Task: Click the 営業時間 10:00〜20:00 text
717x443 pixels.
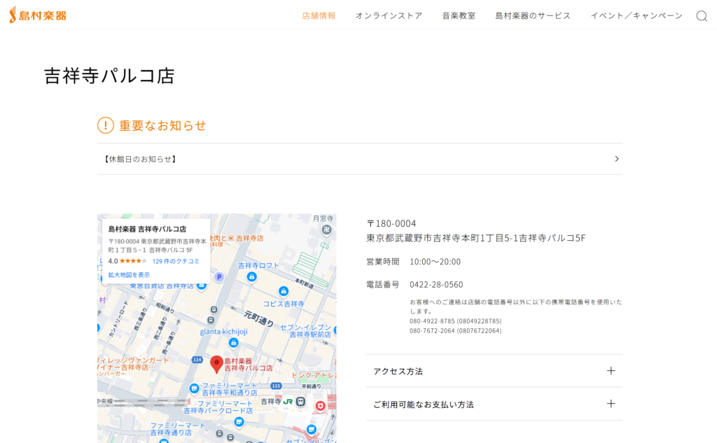Action: pos(413,262)
